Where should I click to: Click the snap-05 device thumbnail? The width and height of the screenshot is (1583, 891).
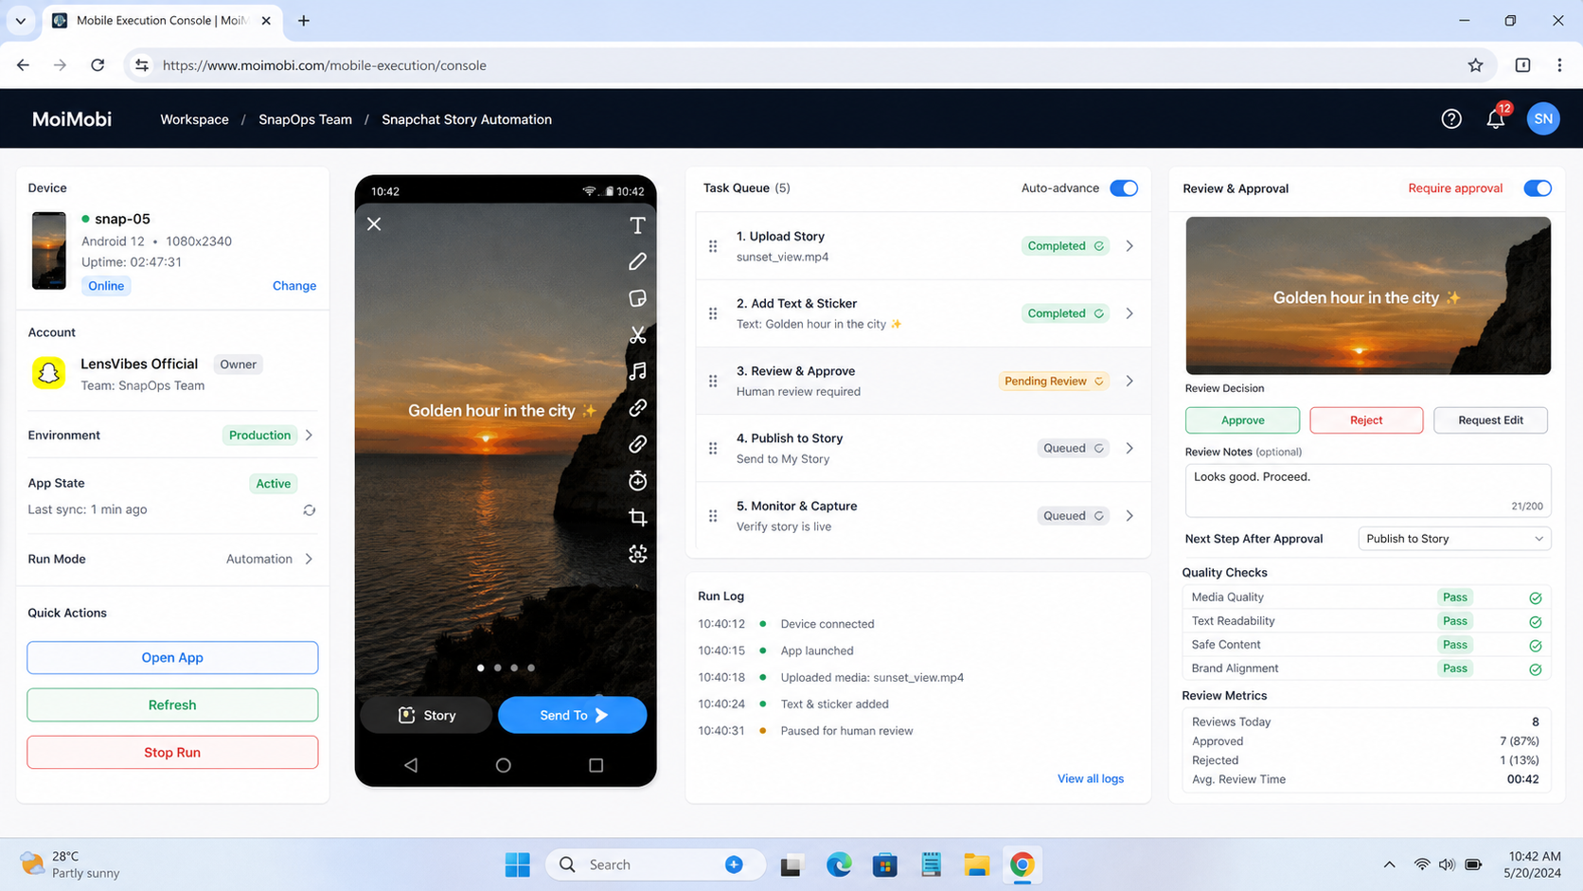[x=48, y=251]
